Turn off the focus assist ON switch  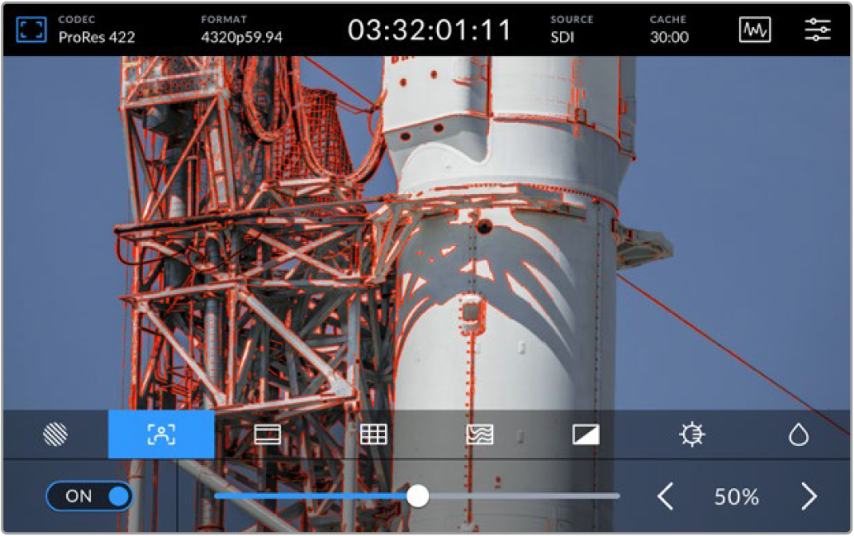[x=89, y=496]
